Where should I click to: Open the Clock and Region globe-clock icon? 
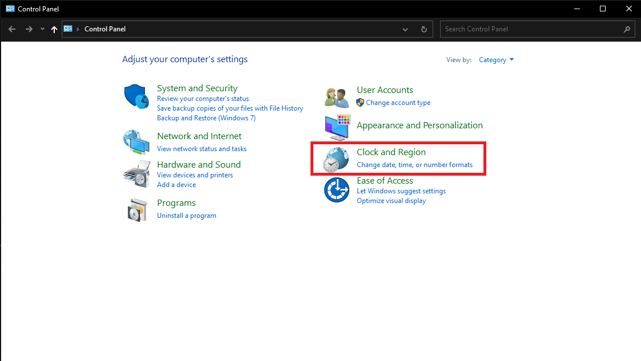coord(336,160)
